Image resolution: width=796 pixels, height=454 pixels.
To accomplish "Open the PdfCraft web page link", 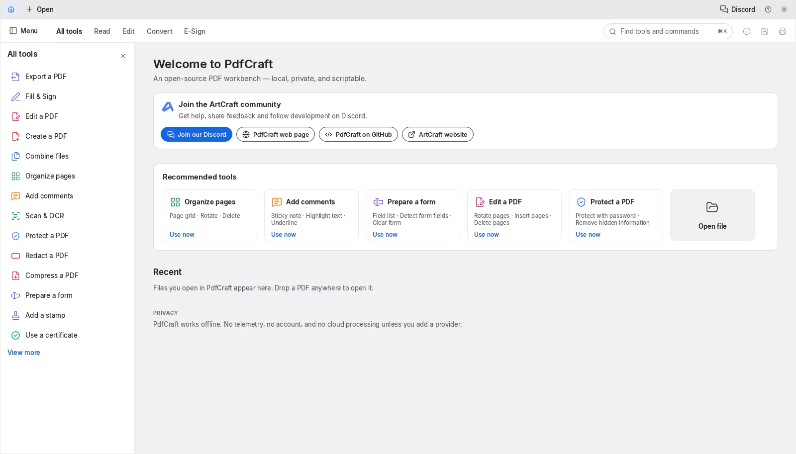I will pyautogui.click(x=276, y=135).
